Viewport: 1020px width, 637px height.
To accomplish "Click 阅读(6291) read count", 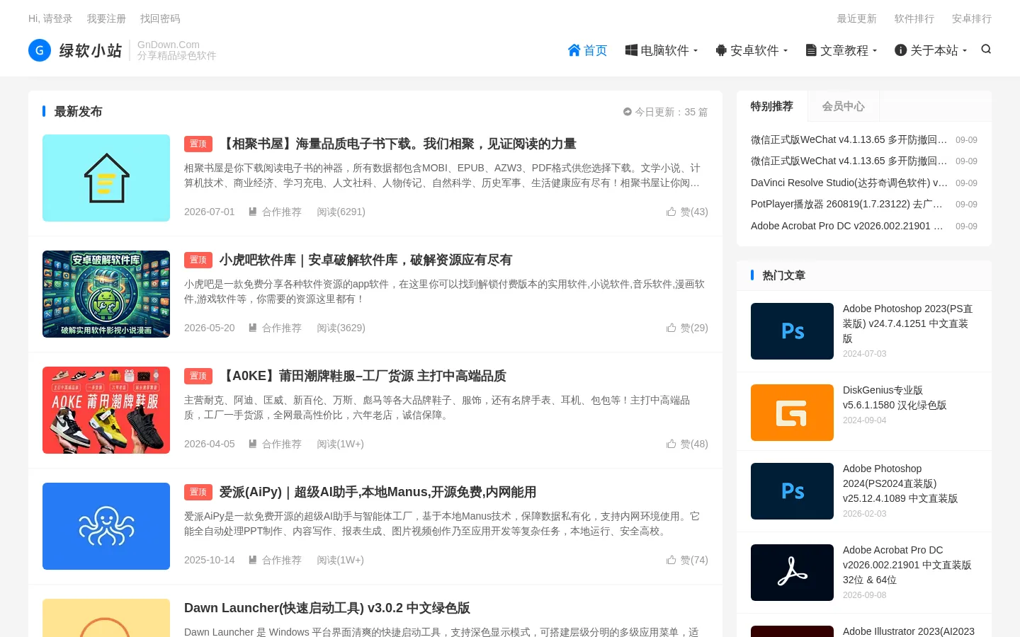I will tap(341, 212).
